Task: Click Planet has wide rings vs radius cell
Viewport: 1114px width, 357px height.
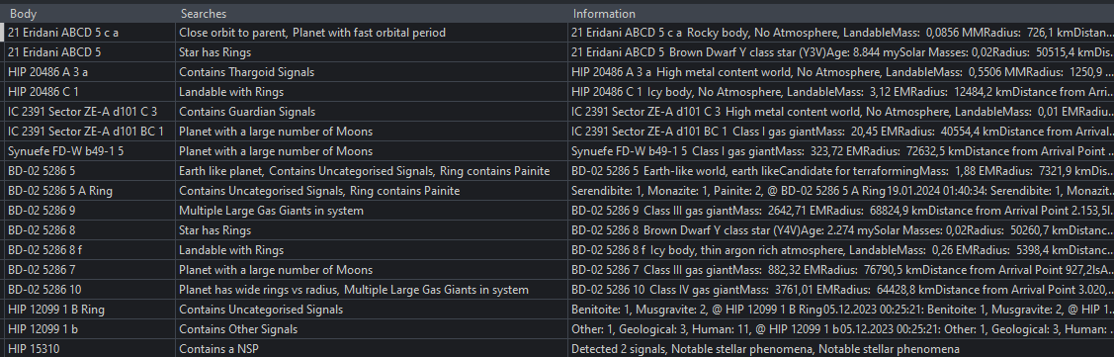Action: tap(372, 291)
